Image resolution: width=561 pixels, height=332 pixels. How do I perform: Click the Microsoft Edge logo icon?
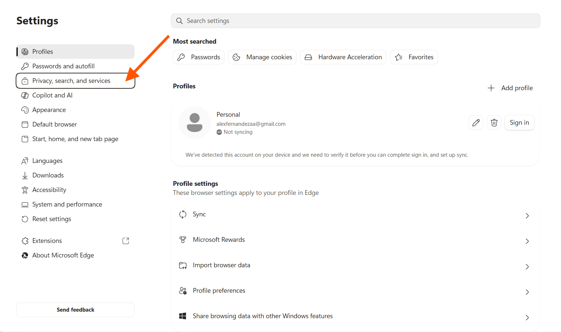pyautogui.click(x=25, y=255)
